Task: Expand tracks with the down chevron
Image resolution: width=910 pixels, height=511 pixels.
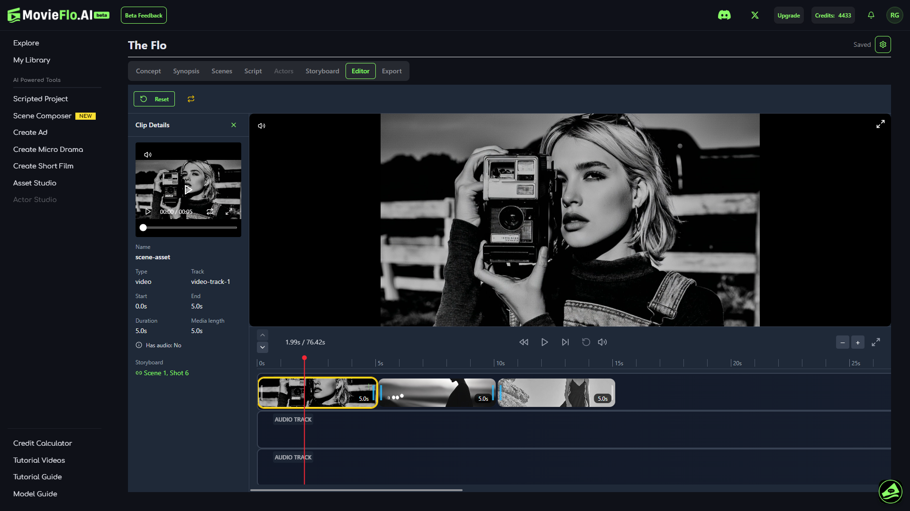Action: coord(263,347)
